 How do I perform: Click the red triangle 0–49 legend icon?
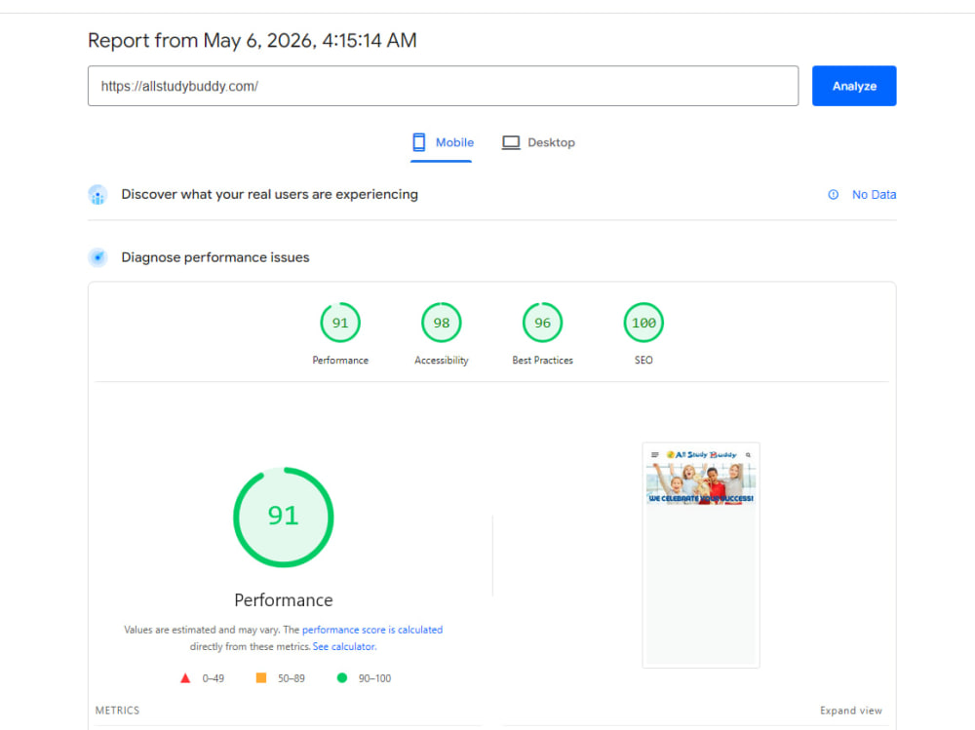[x=185, y=677]
